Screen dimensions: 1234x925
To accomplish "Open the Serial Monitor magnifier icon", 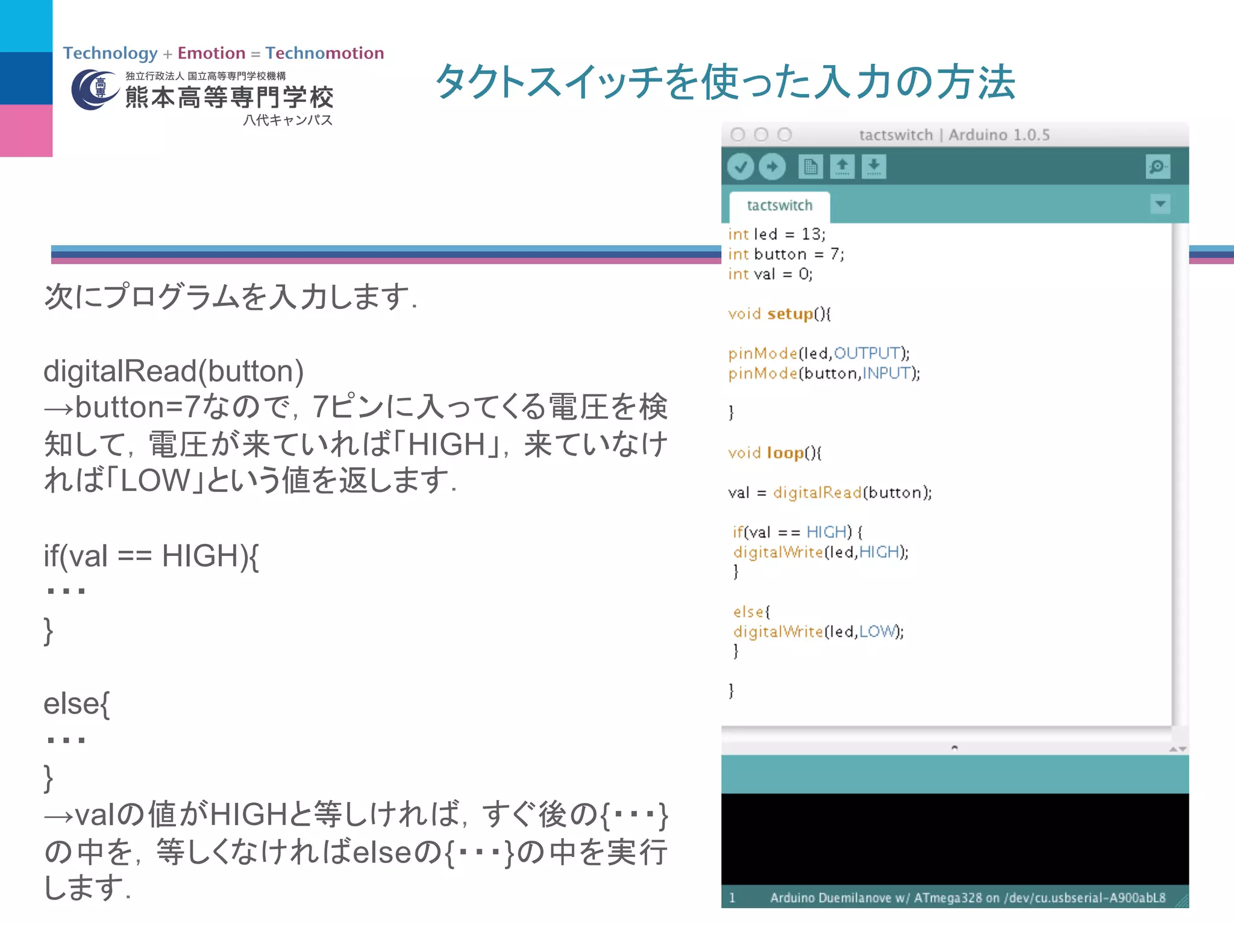I will click(1158, 166).
